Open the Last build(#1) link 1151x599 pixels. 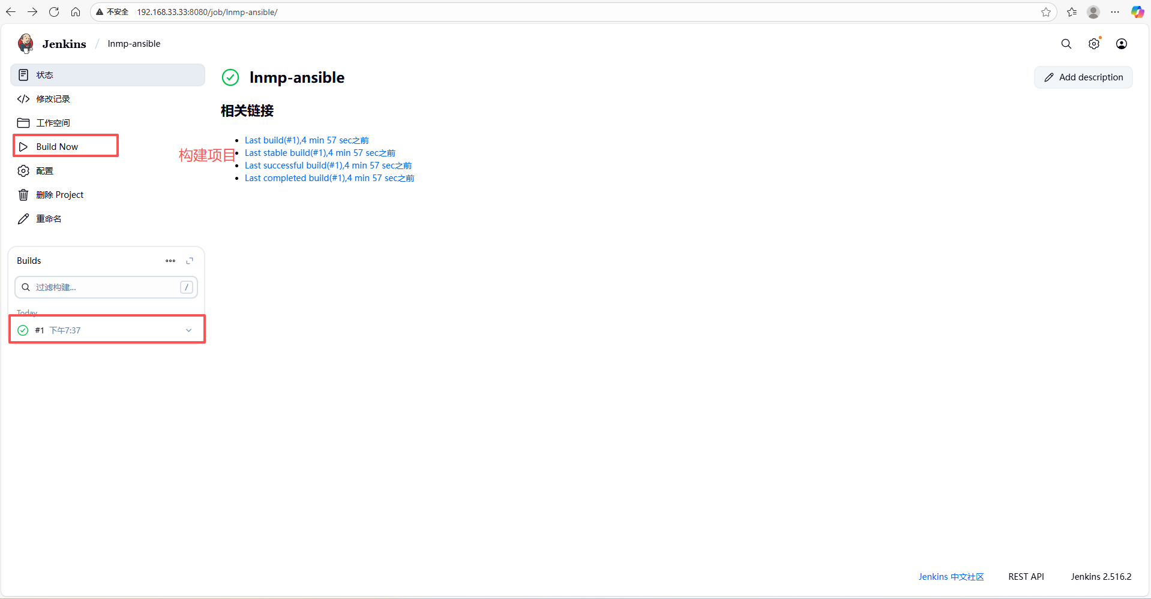pyautogui.click(x=307, y=140)
